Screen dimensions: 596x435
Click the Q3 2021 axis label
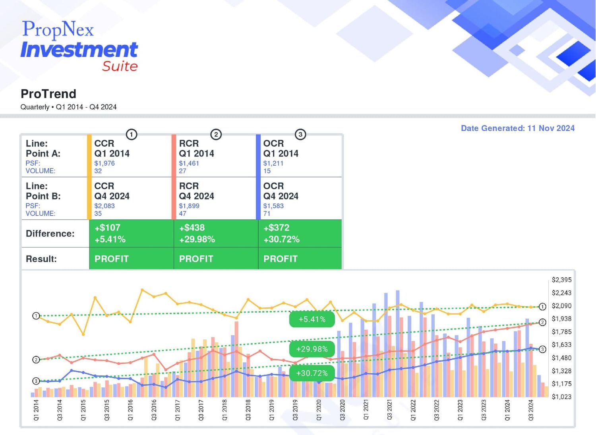tap(389, 410)
